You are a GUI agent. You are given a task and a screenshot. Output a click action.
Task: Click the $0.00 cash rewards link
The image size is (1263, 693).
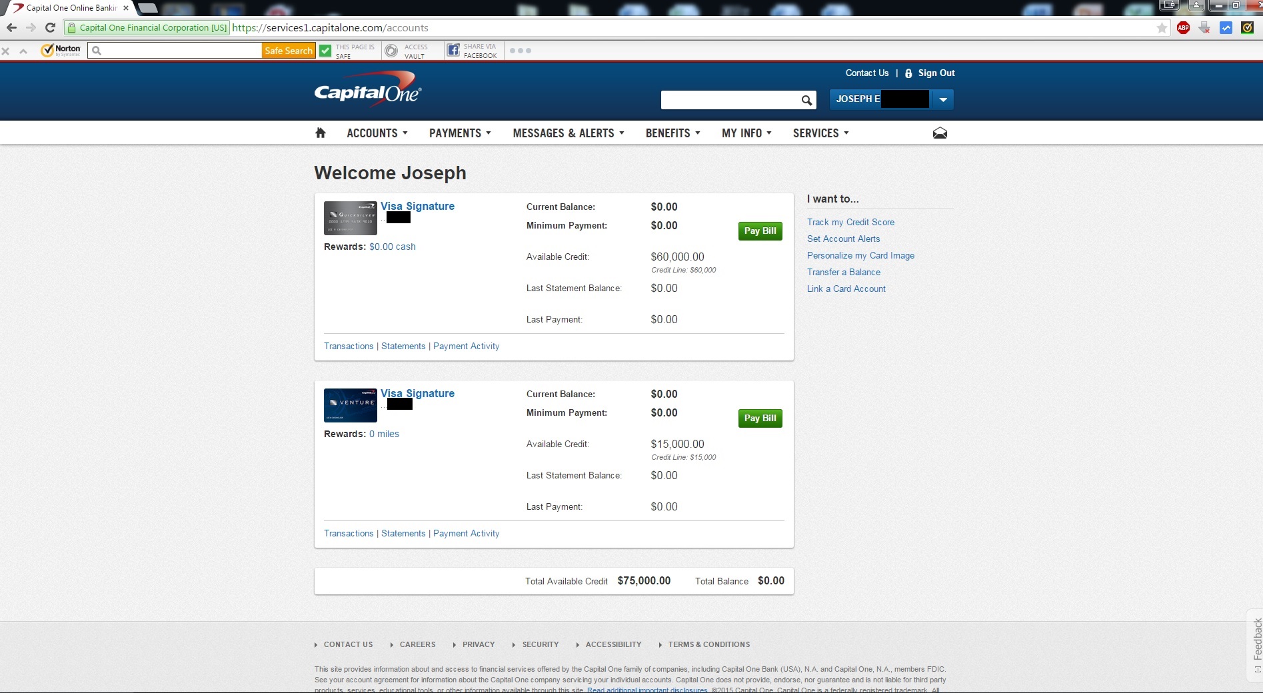click(393, 247)
